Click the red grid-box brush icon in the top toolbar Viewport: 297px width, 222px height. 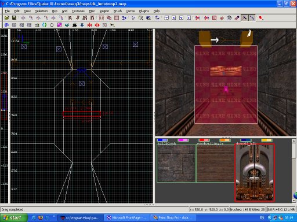(x=102, y=18)
